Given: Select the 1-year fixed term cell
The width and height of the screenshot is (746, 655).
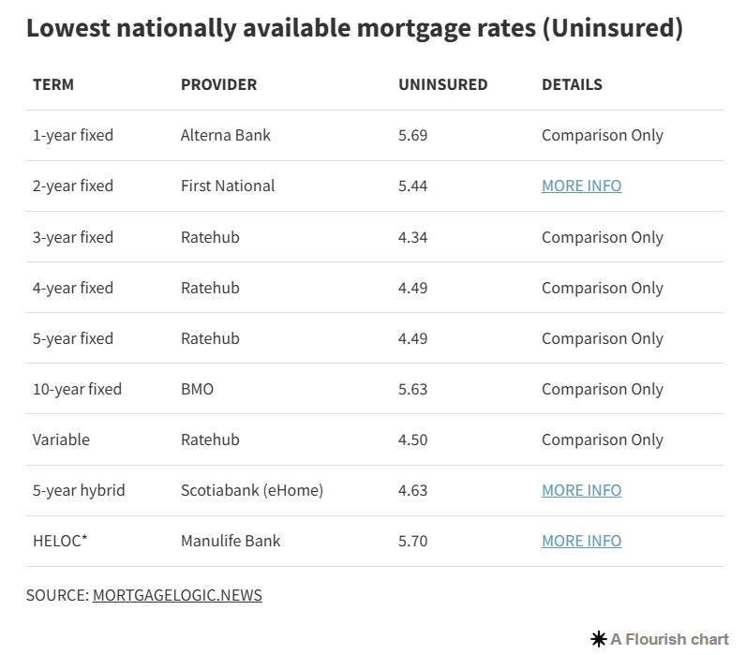Looking at the screenshot, I should [73, 135].
